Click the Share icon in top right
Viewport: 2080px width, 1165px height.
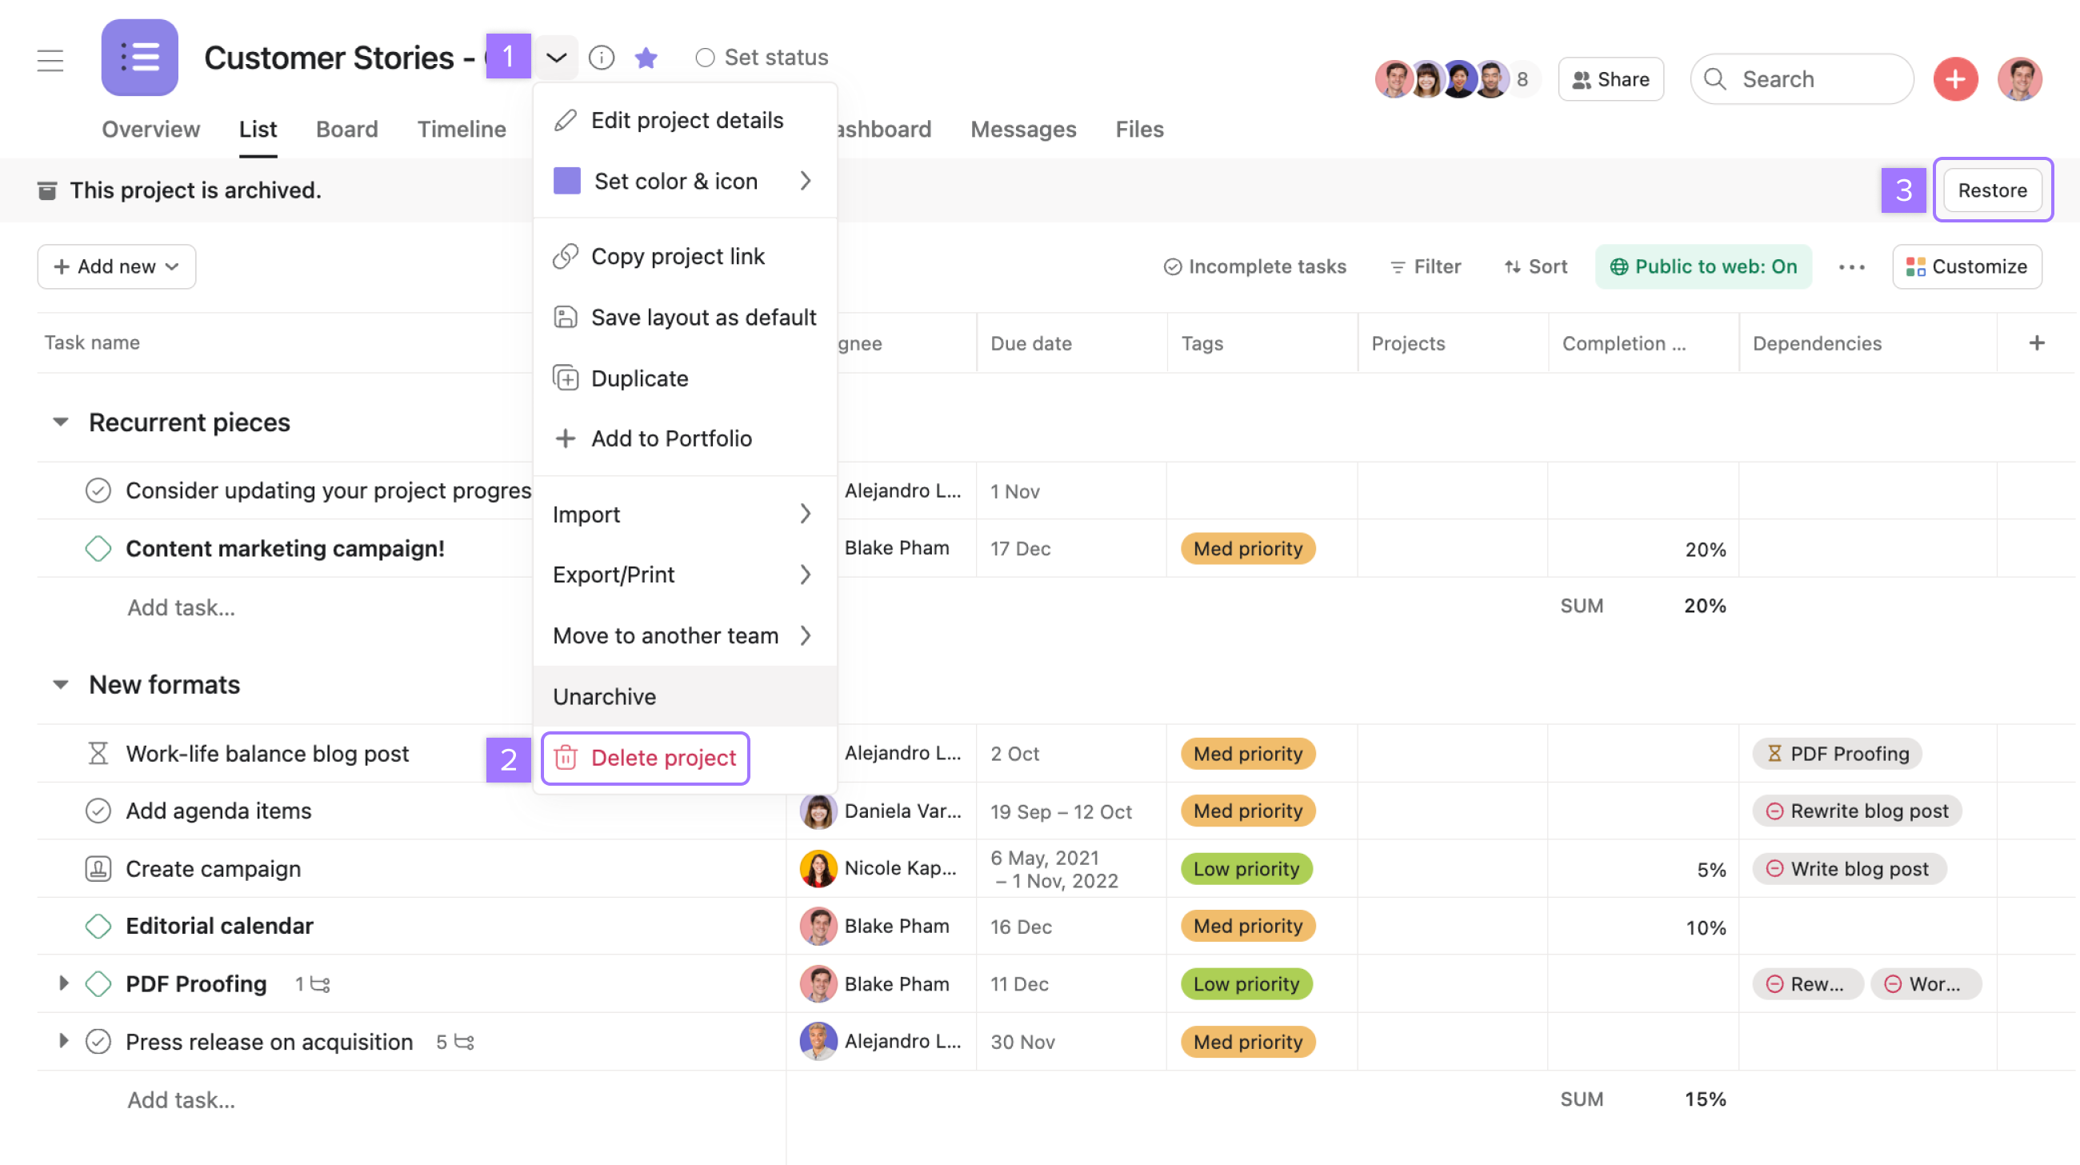[1611, 77]
